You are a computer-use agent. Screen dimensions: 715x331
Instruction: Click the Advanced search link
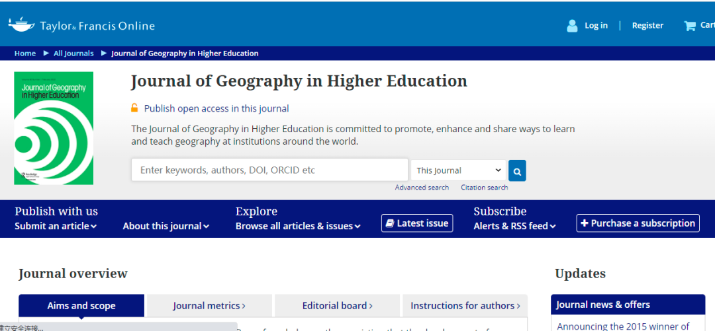click(x=422, y=188)
